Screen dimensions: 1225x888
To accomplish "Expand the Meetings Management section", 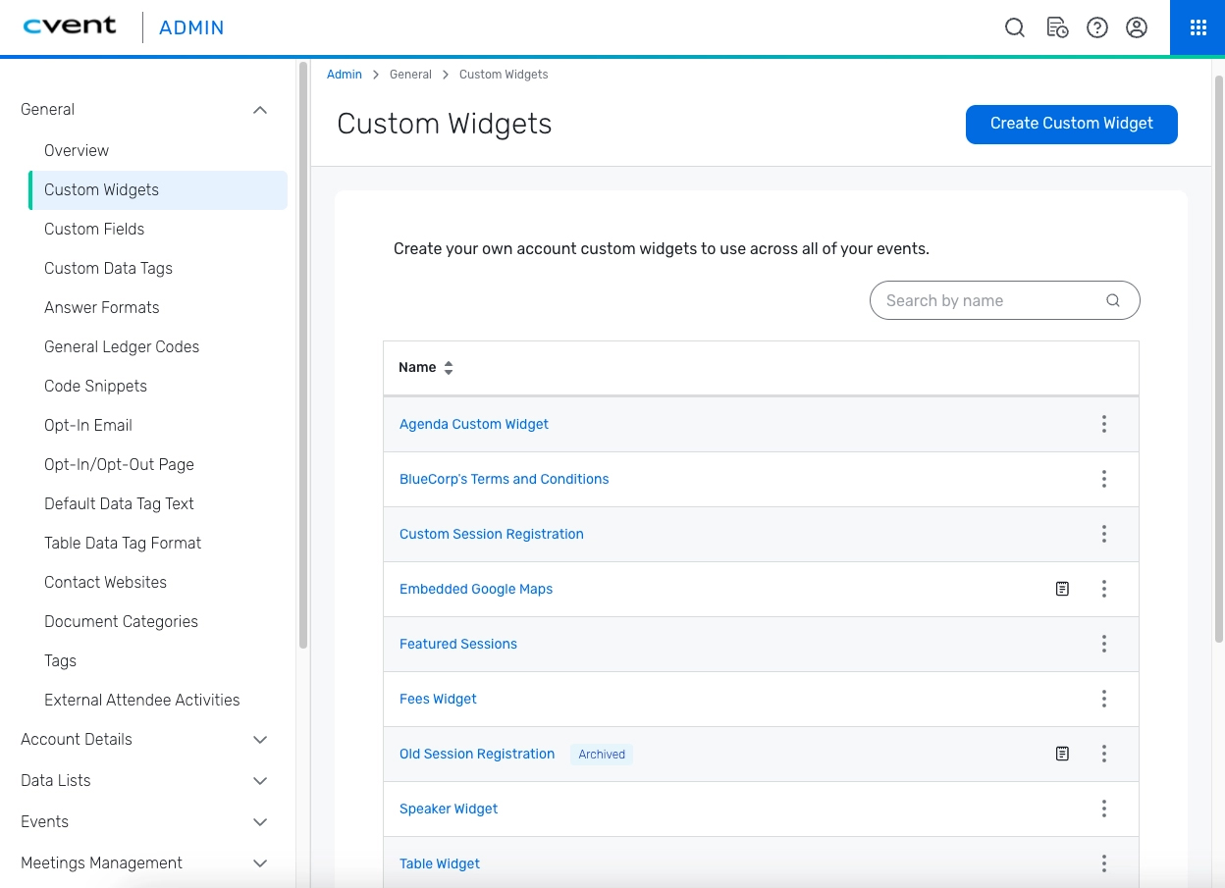I will pos(260,863).
